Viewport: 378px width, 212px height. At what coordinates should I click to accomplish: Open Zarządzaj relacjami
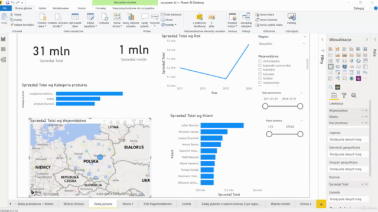pos(246,21)
